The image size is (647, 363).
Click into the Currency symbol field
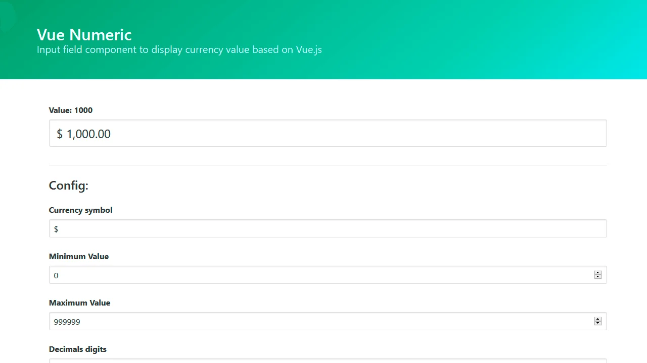[x=328, y=229]
